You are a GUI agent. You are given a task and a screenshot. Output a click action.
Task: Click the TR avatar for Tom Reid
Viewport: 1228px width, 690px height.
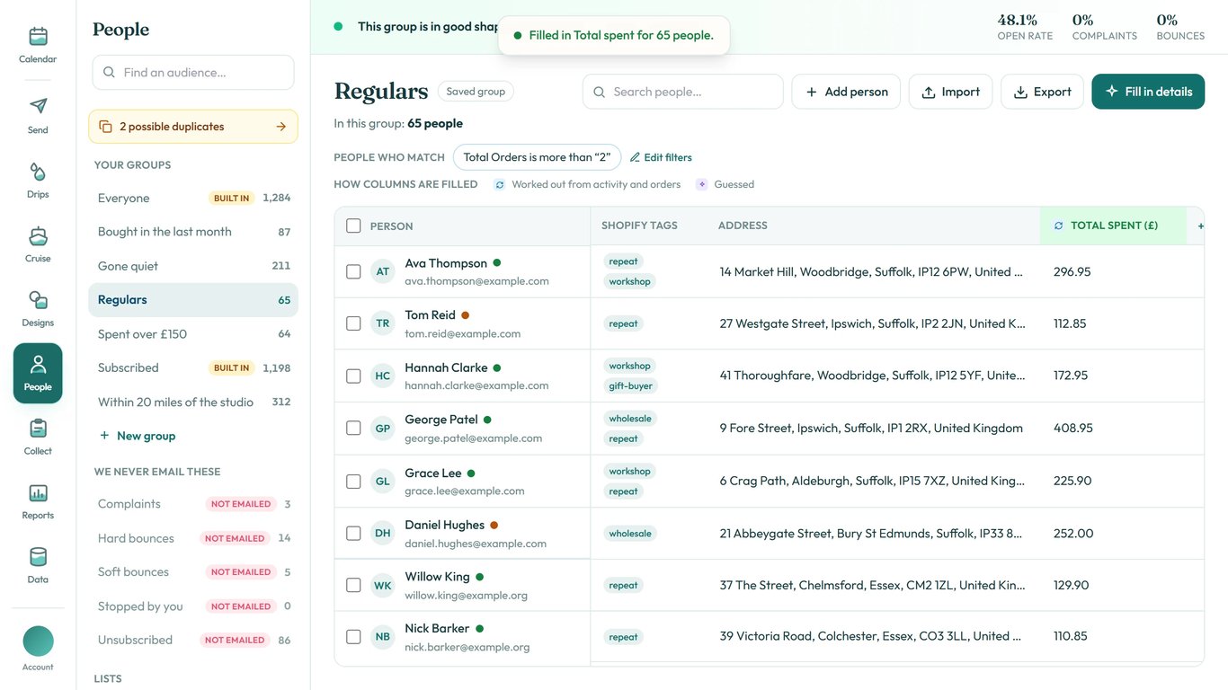[x=383, y=323]
